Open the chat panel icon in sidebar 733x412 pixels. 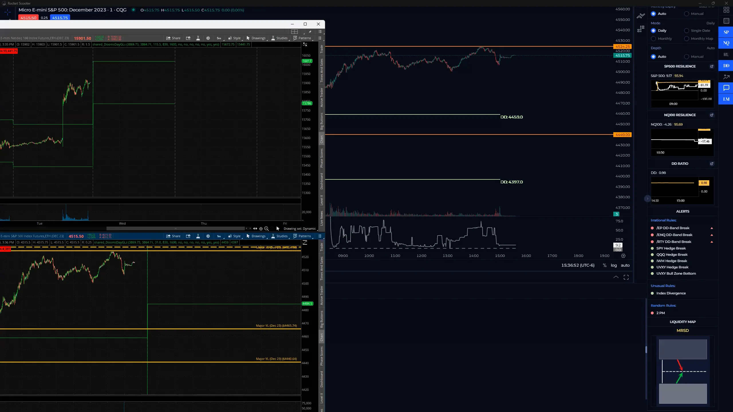coord(726,88)
